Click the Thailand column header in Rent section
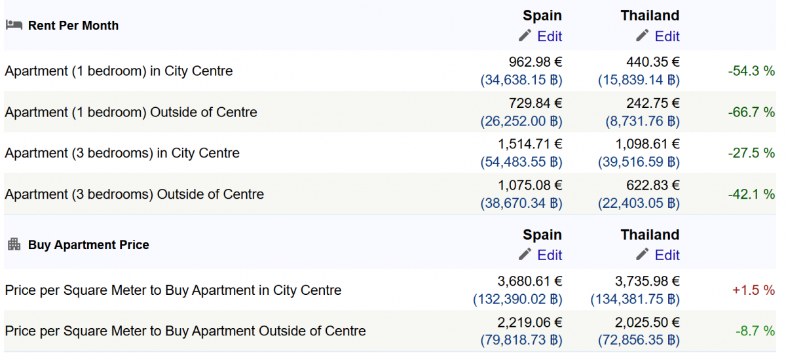This screenshot has height=353, width=786. pos(650,16)
